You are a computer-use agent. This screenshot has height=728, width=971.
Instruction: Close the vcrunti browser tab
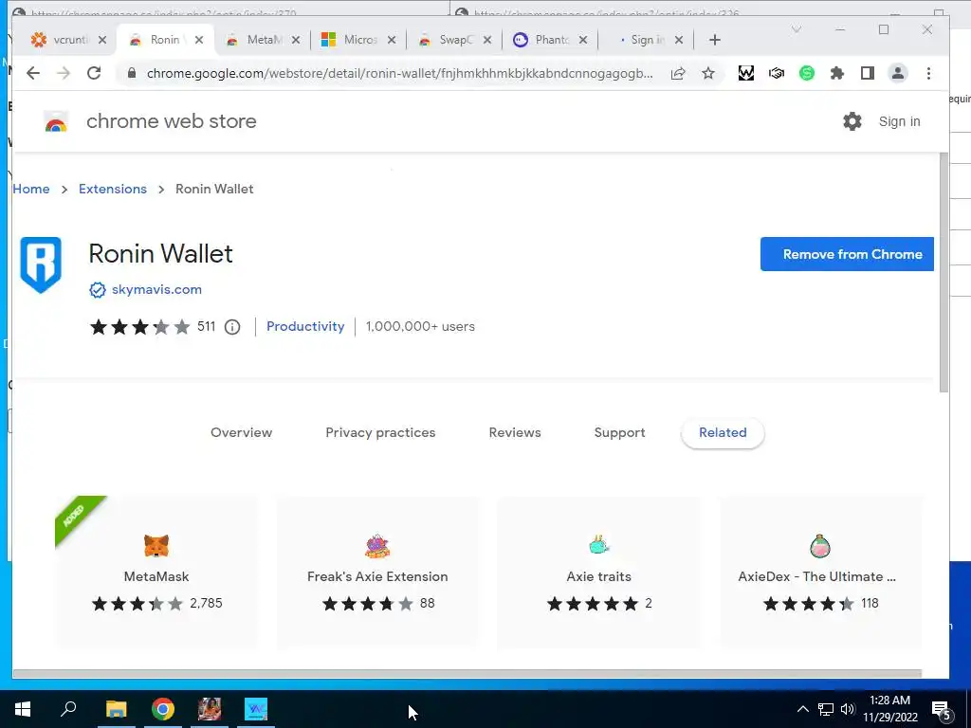coord(102,40)
